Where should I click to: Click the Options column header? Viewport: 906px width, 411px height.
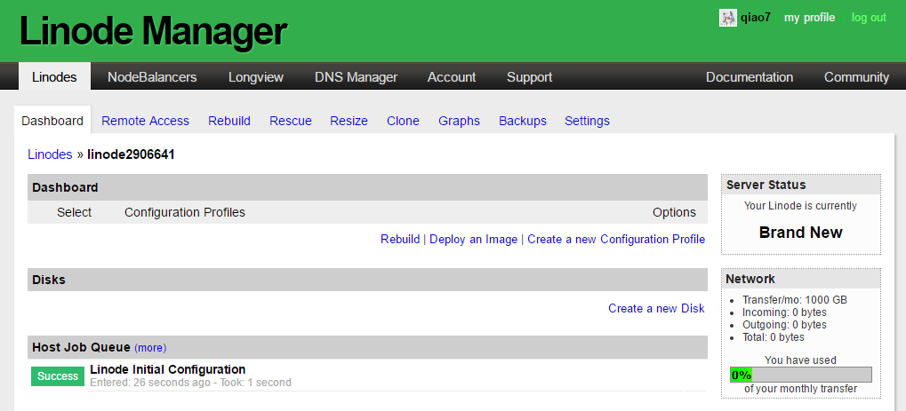(674, 212)
